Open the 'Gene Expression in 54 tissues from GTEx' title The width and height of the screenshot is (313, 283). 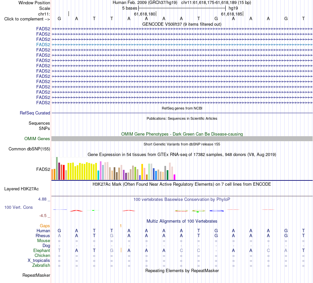click(182, 154)
